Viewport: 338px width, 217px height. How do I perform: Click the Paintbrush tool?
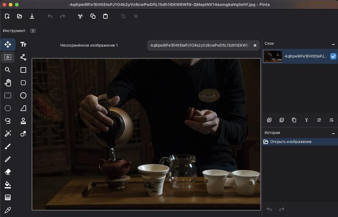coord(8,146)
